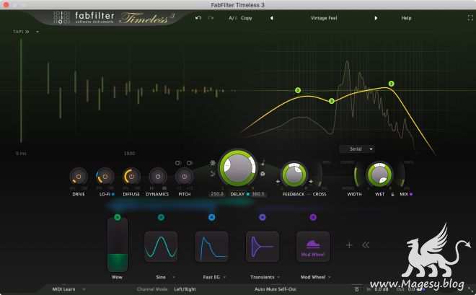Open the Sine XLFO waveform display
Image resolution: width=476 pixels, height=295 pixels.
pos(162,247)
